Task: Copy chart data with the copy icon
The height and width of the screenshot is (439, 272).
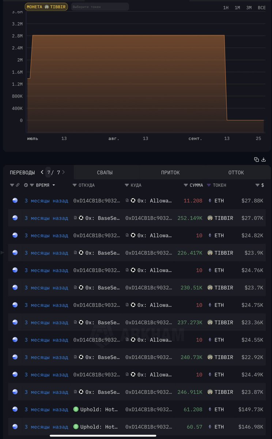Action: click(257, 160)
